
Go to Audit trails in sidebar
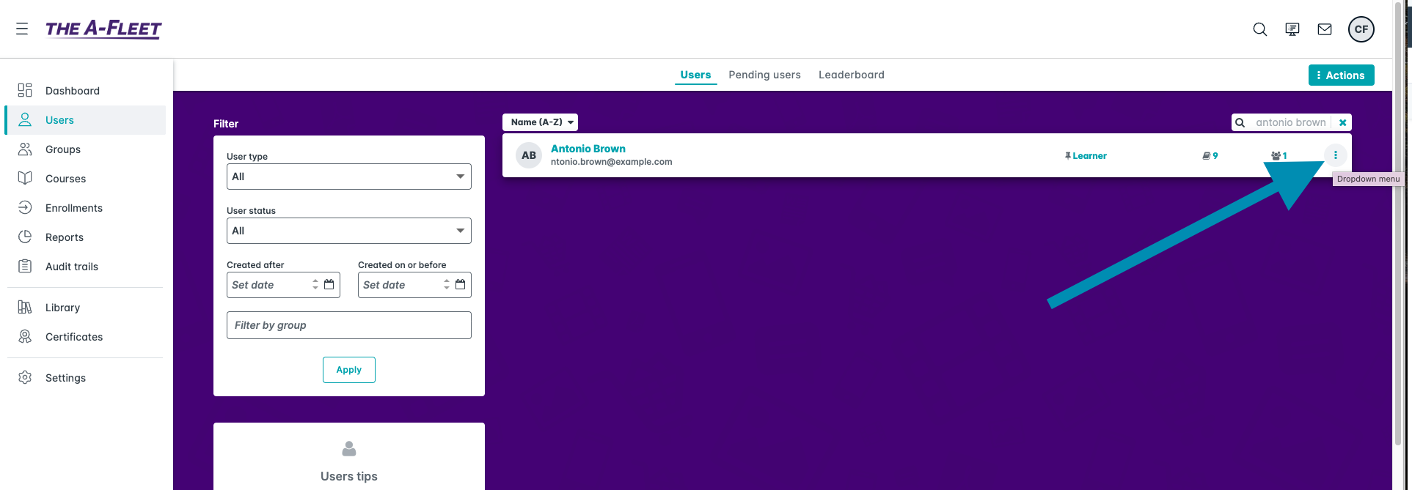click(71, 267)
